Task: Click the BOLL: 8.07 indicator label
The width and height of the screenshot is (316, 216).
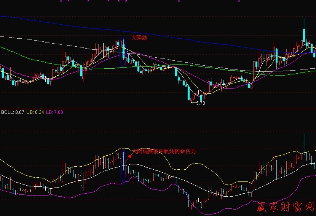Action: click(x=13, y=112)
